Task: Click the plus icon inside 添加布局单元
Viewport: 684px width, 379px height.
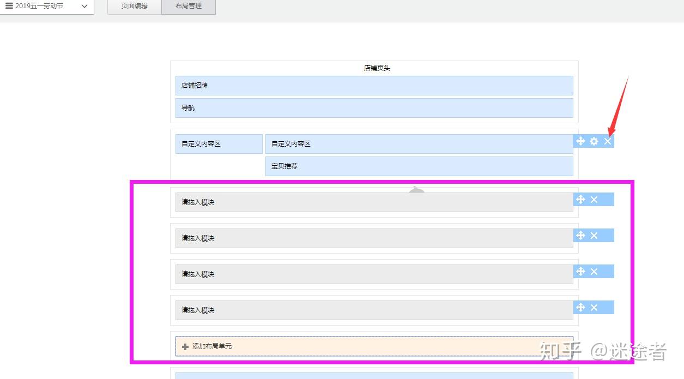Action: pyautogui.click(x=185, y=346)
